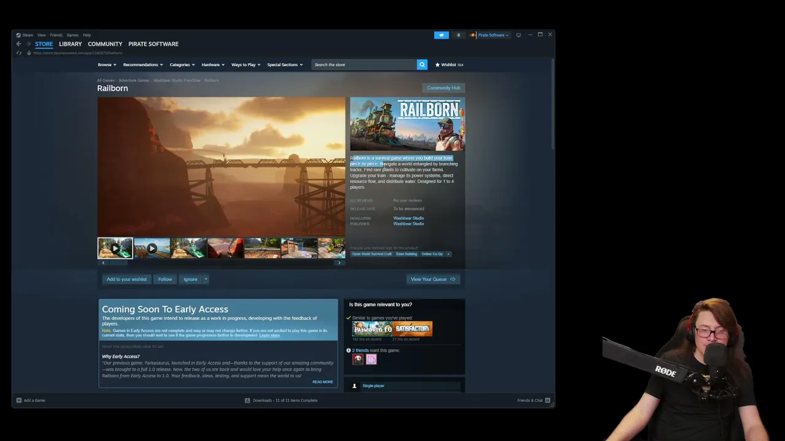Click the Single-player feature icon
The width and height of the screenshot is (785, 441).
(354, 386)
